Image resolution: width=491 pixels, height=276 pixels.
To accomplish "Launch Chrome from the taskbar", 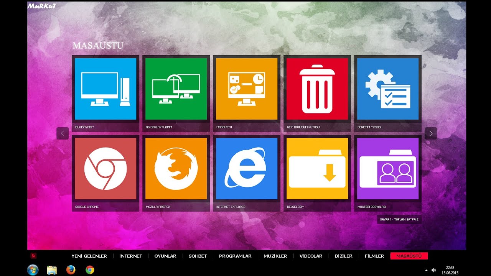I will [90, 270].
